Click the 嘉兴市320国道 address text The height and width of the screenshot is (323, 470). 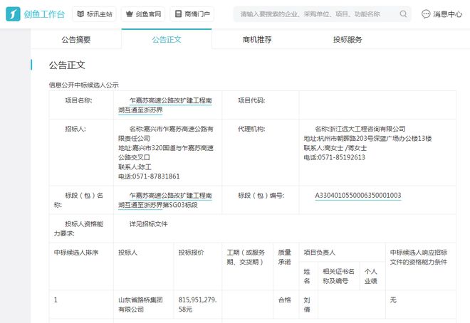click(166, 152)
